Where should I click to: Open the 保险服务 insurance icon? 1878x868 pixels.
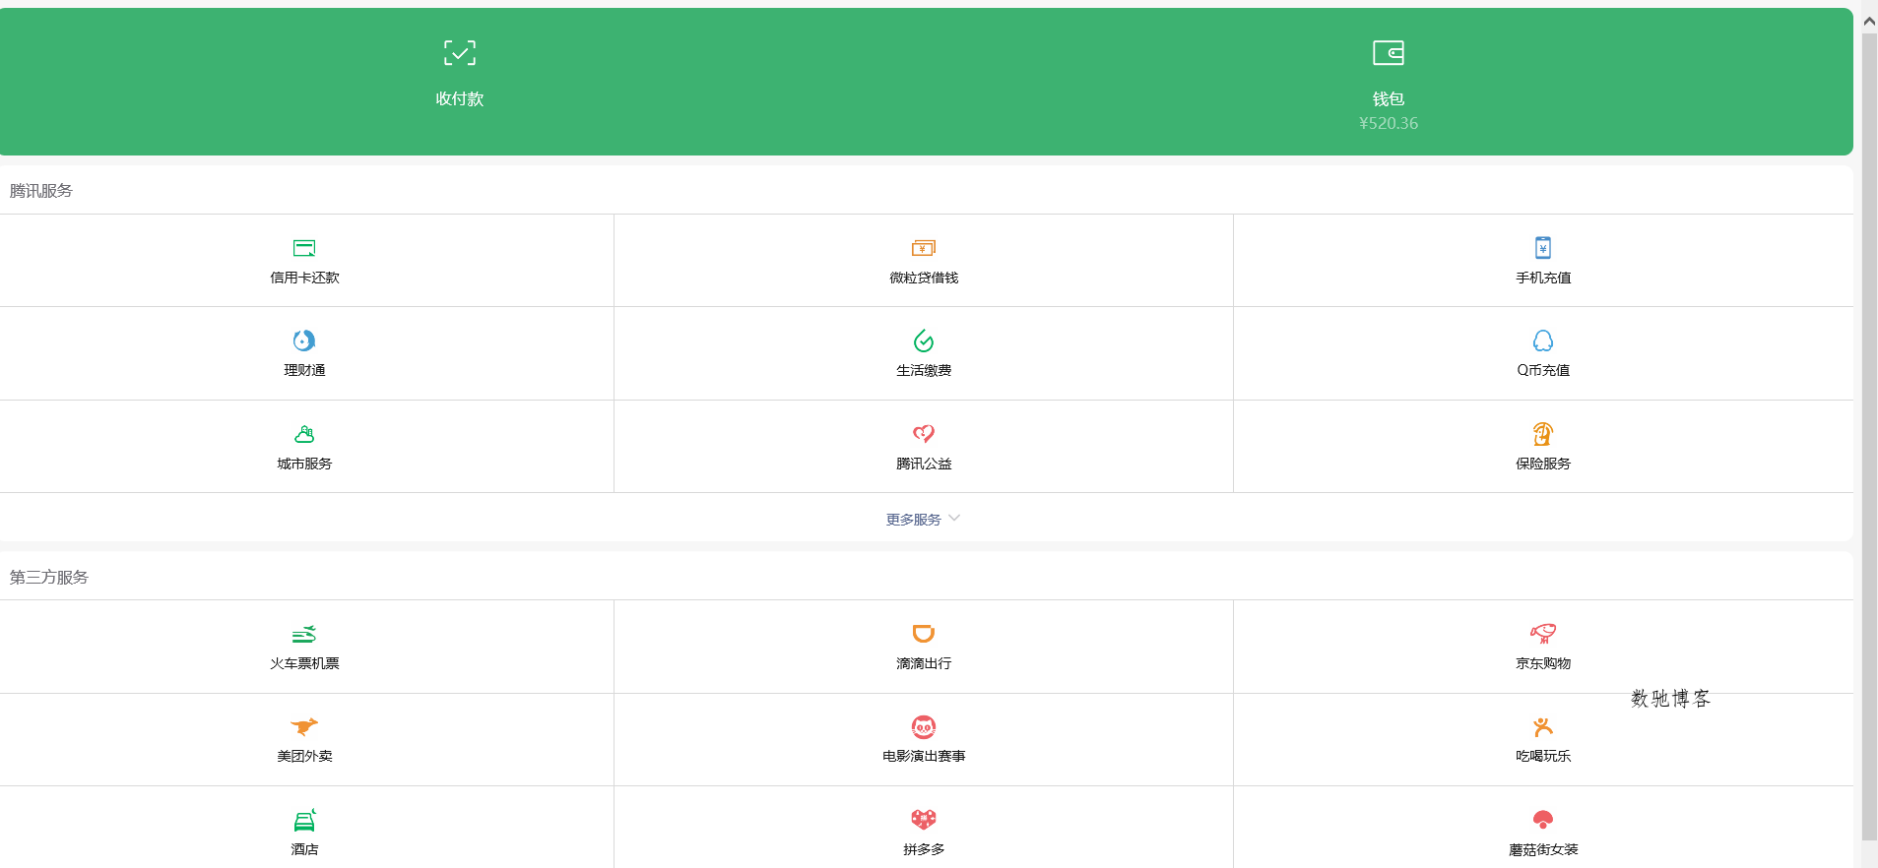pyautogui.click(x=1543, y=434)
